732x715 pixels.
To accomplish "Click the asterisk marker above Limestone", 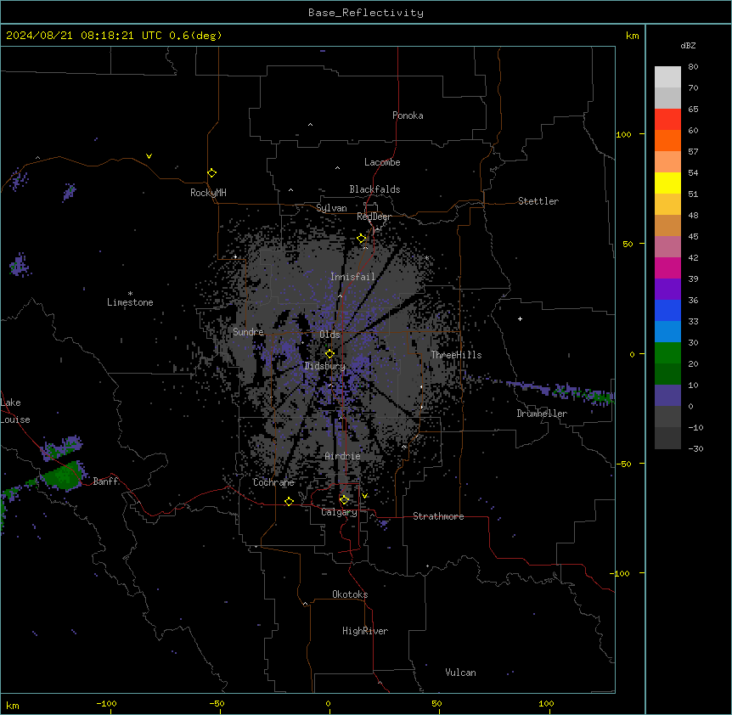I will point(130,294).
